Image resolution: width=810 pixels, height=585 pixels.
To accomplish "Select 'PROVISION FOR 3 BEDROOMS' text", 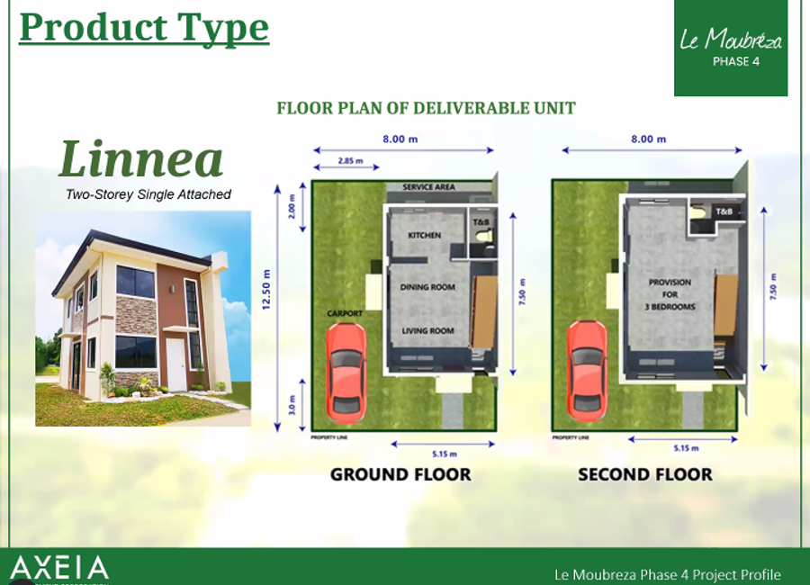I will [x=670, y=294].
